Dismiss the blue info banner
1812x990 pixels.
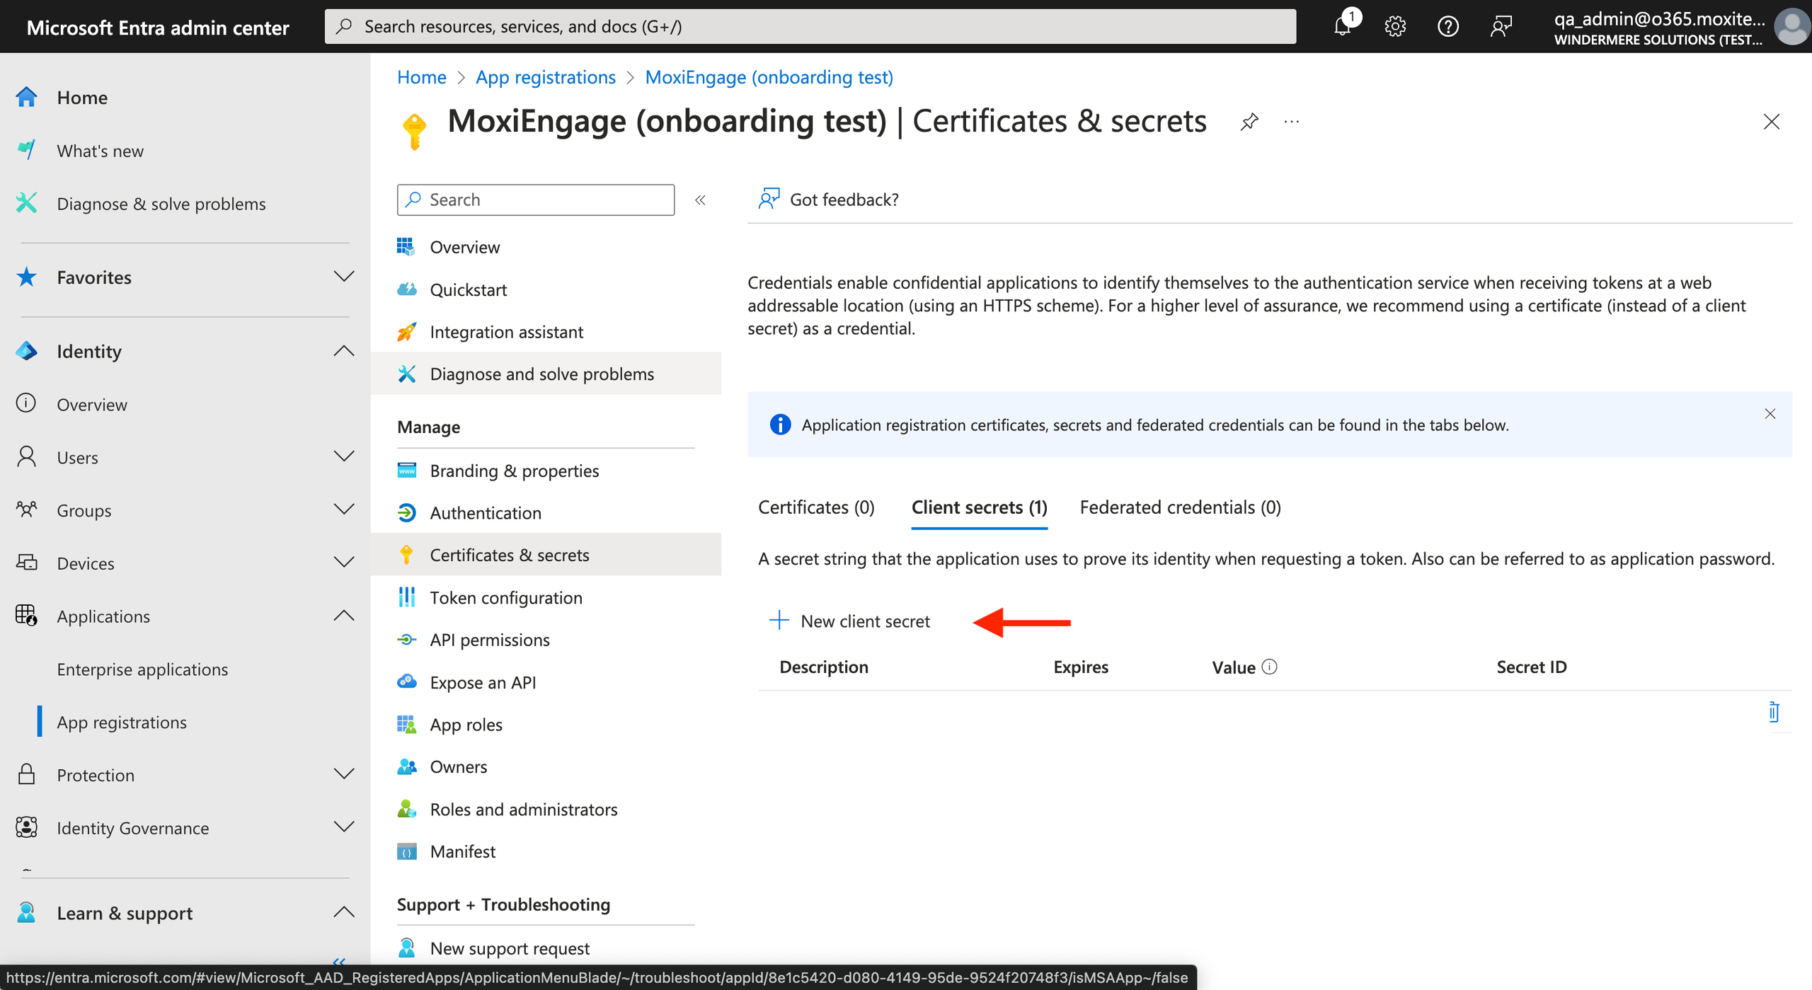[x=1770, y=414]
